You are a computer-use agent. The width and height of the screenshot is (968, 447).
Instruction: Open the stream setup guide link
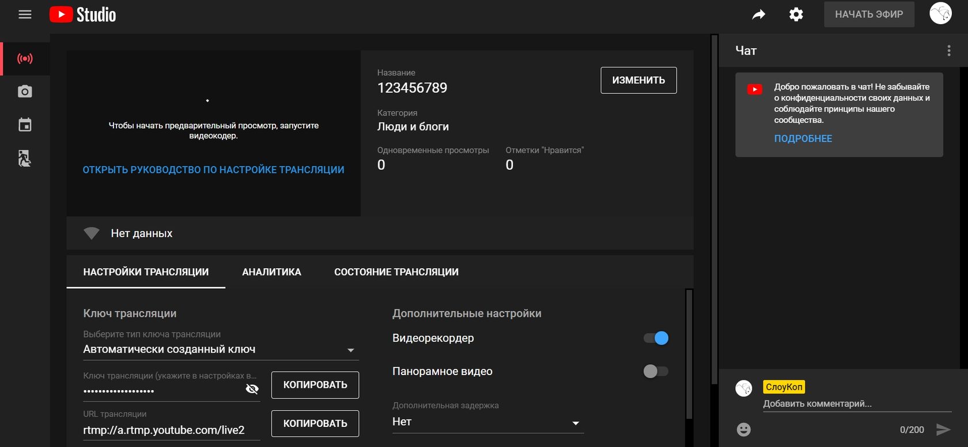[x=213, y=170]
